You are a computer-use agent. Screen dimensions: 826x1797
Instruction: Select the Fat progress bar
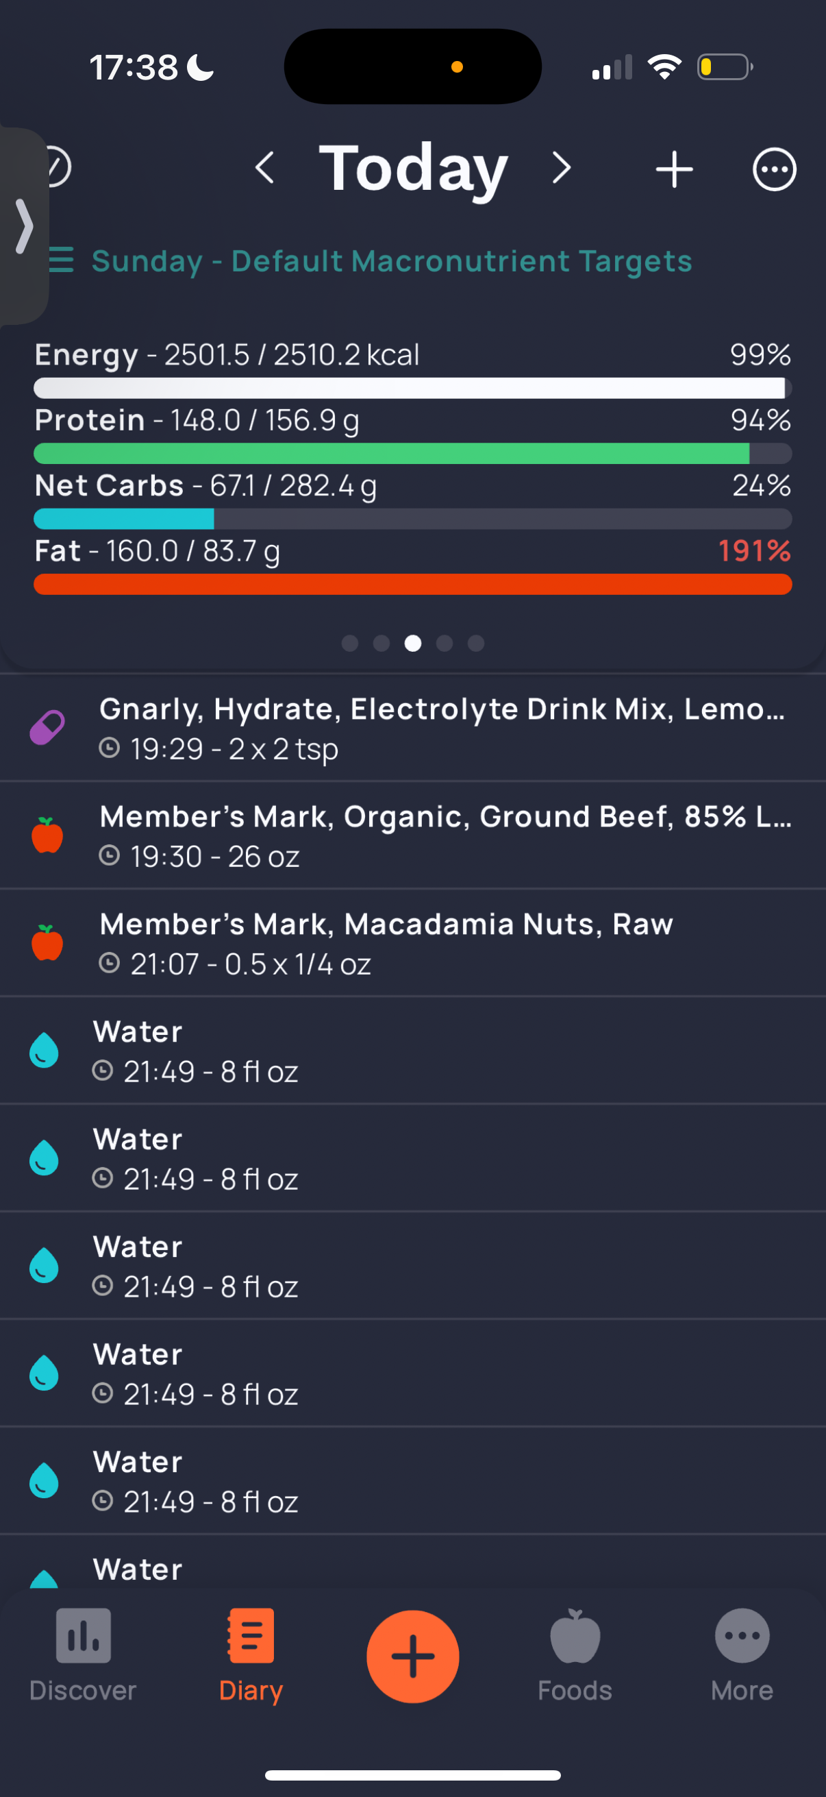tap(412, 585)
